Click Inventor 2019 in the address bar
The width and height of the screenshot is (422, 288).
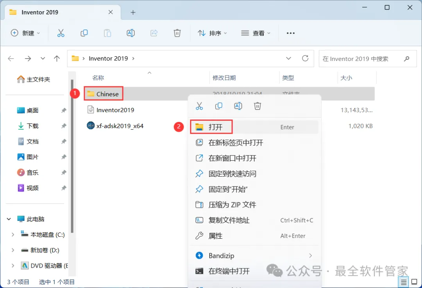pos(108,58)
